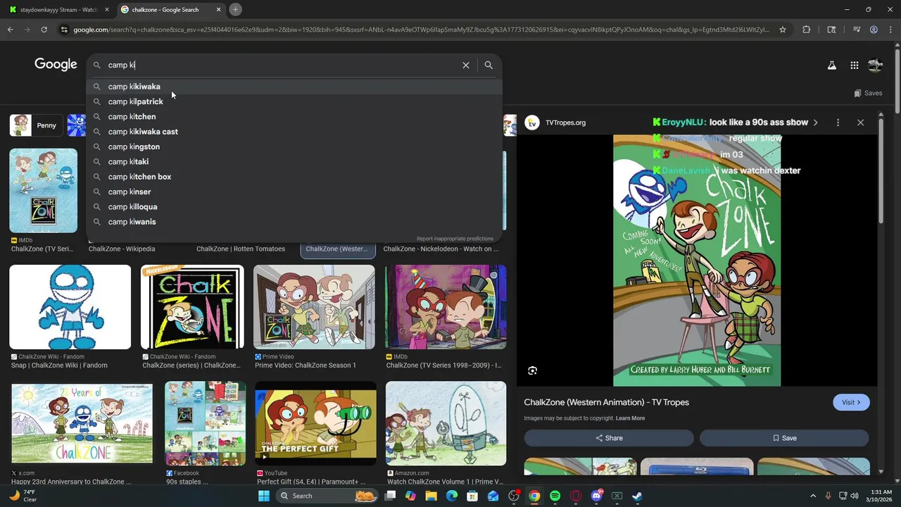Click the address bar URL

421,30
